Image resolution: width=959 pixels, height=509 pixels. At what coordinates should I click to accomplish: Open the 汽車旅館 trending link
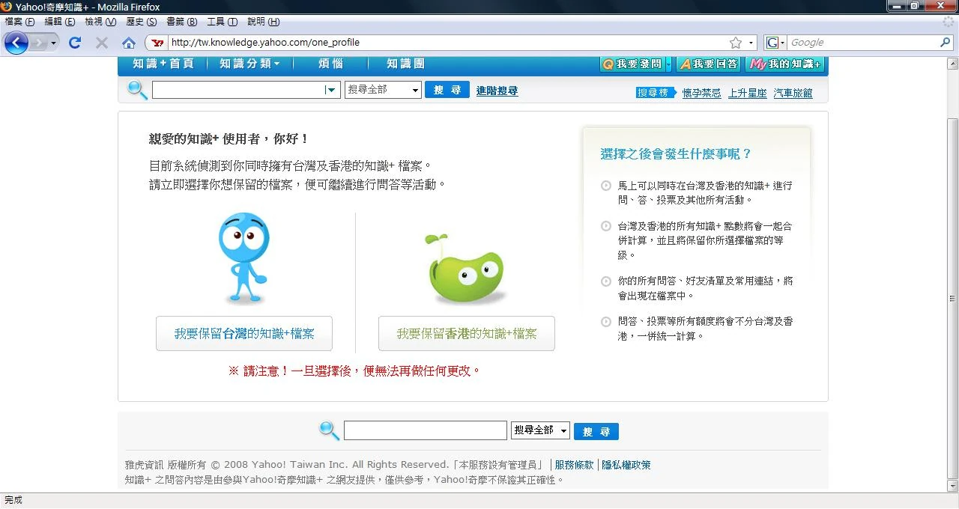(x=793, y=94)
